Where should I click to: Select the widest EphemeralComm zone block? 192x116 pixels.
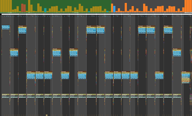(92, 97)
